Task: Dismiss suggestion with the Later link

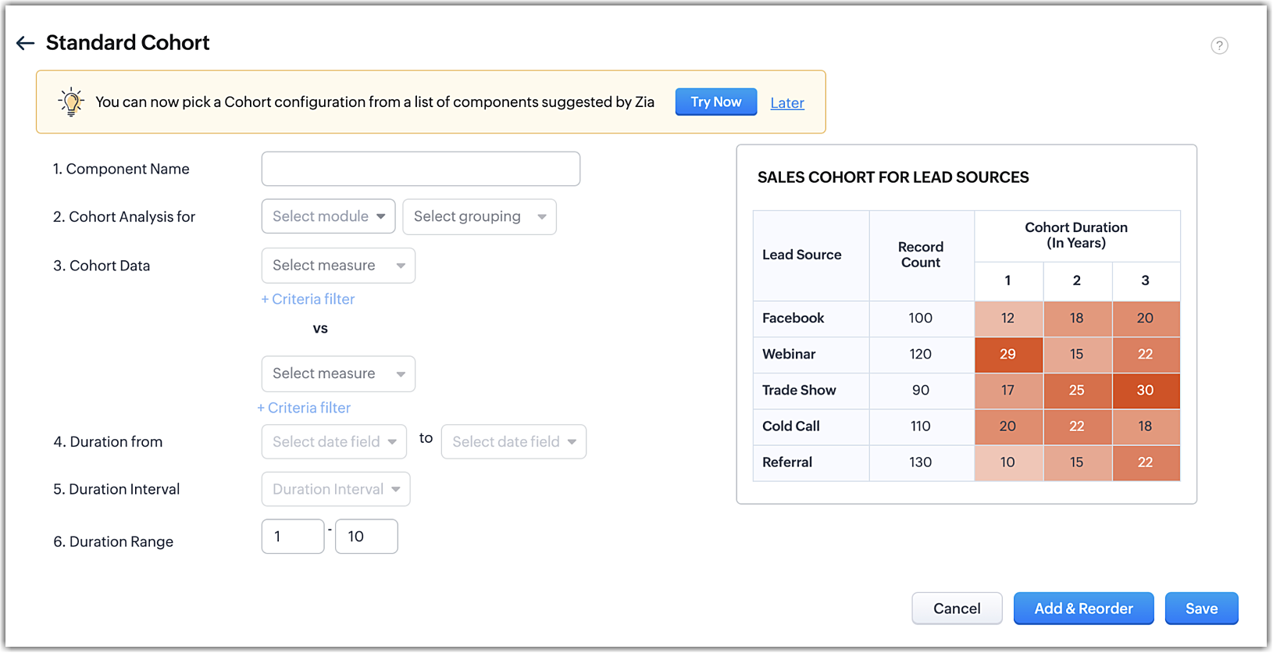Action: pos(787,102)
